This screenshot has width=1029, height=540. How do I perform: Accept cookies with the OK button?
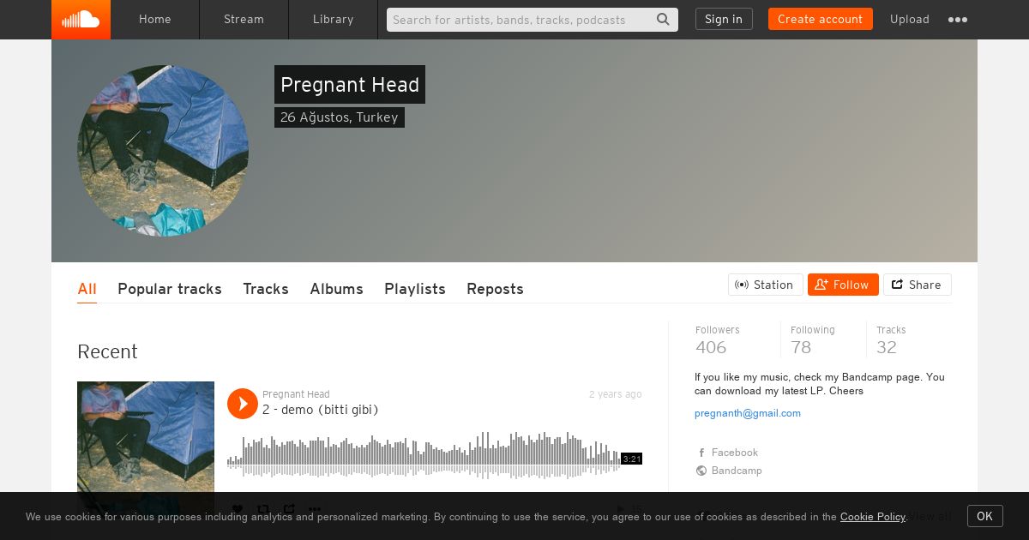985,516
